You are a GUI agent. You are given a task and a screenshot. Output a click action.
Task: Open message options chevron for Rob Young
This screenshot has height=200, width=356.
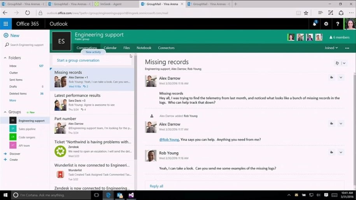click(341, 152)
